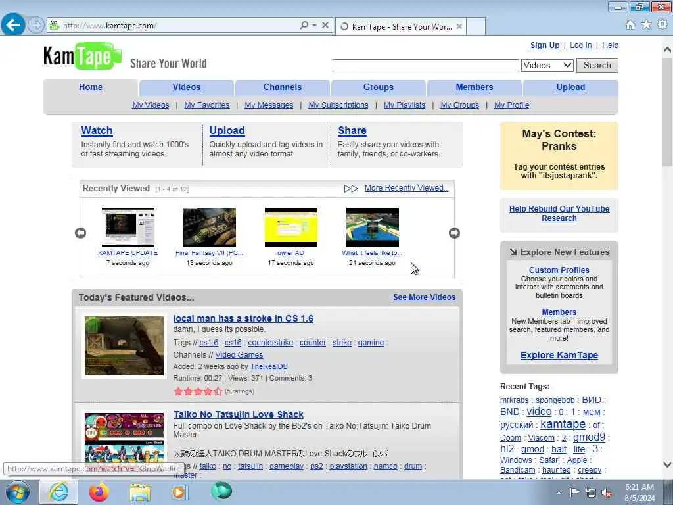Open local man has a stroke title link
673x505 pixels.
tap(243, 319)
